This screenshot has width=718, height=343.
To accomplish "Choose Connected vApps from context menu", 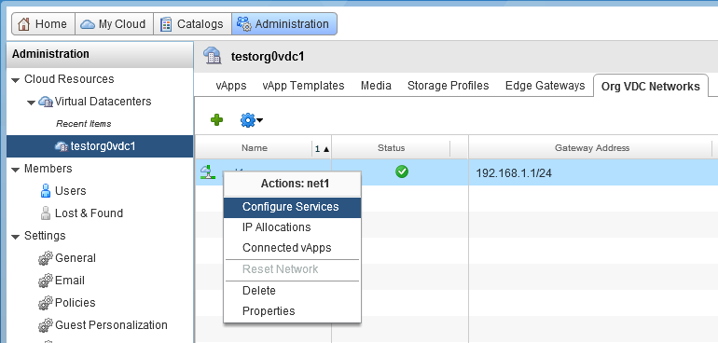I will 292,248.
